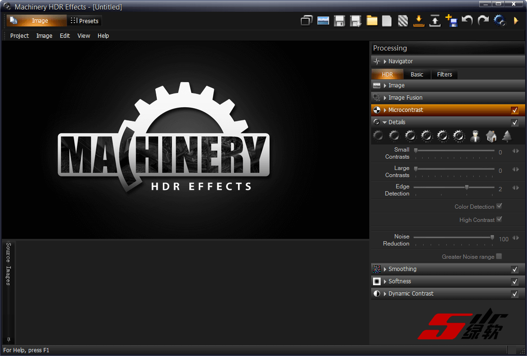Expand the Navigator section
Screen dimensions: 527x356
click(x=385, y=61)
